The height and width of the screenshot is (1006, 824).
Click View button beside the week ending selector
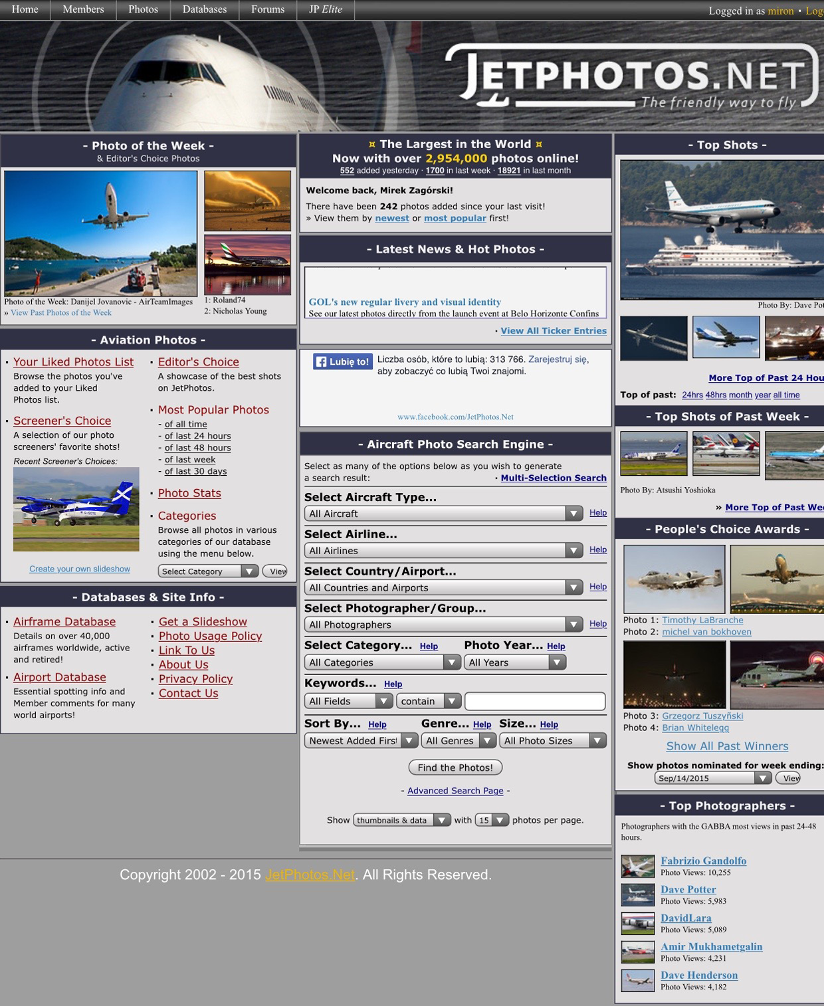coord(789,778)
